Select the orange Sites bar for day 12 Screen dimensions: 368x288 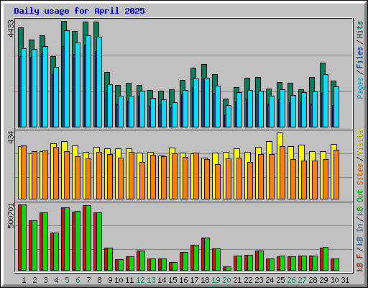tap(142, 181)
